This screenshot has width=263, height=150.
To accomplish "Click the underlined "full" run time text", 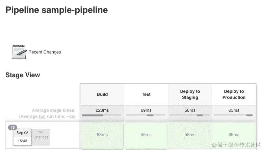I will pyautogui.click(x=42, y=116).
